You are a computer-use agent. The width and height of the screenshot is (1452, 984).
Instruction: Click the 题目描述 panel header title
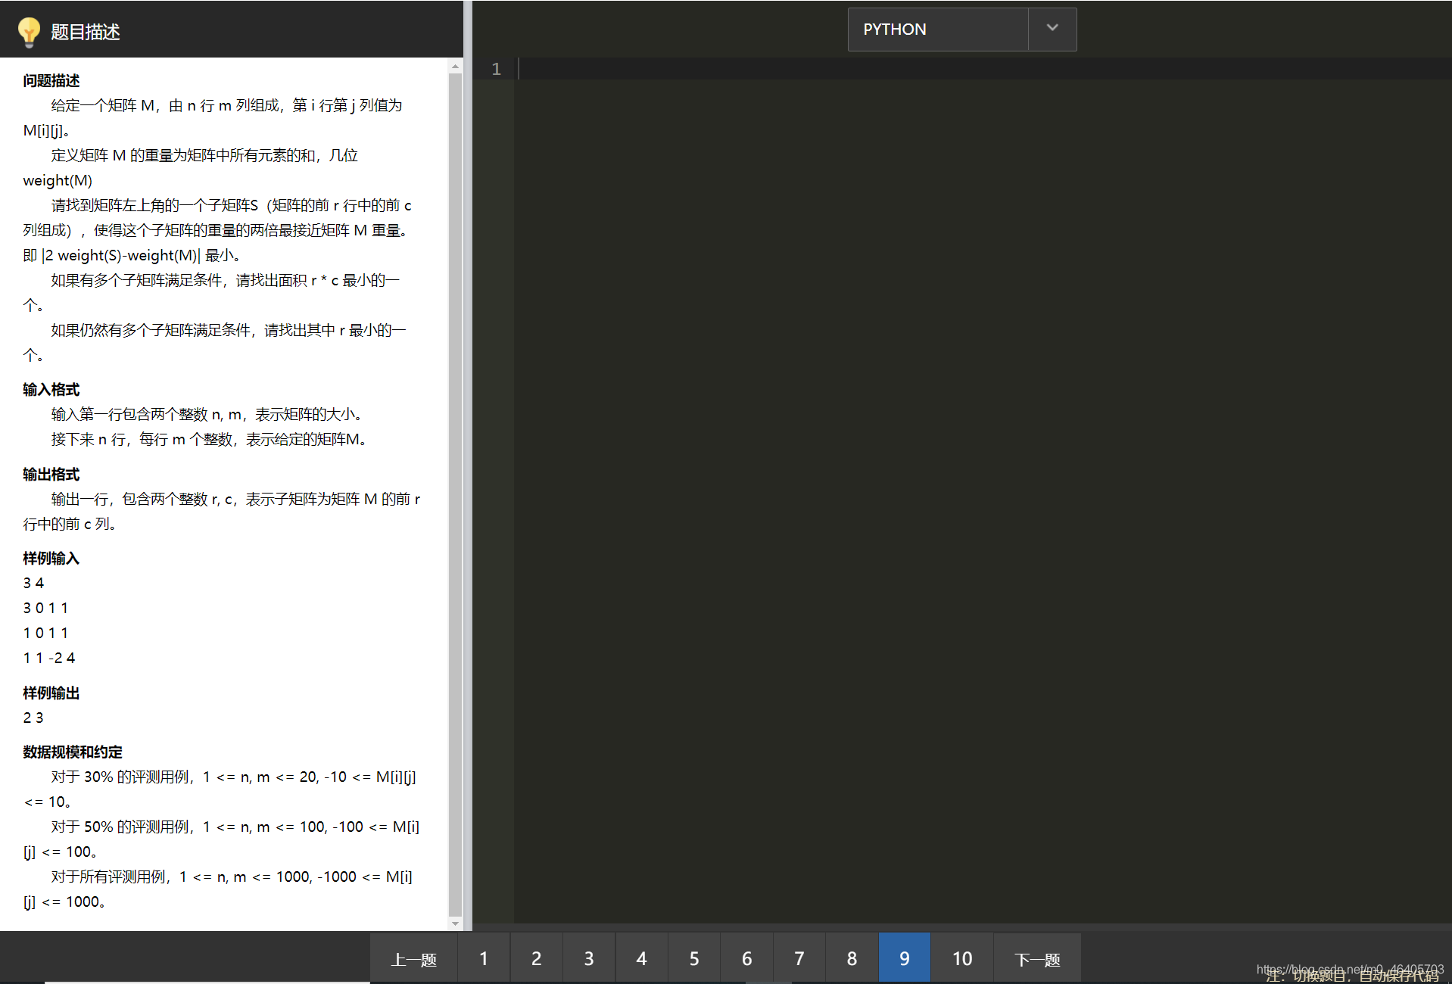[x=86, y=32]
